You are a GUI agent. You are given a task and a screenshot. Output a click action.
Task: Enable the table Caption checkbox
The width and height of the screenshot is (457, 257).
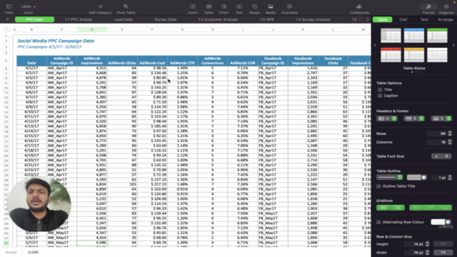coord(380,96)
